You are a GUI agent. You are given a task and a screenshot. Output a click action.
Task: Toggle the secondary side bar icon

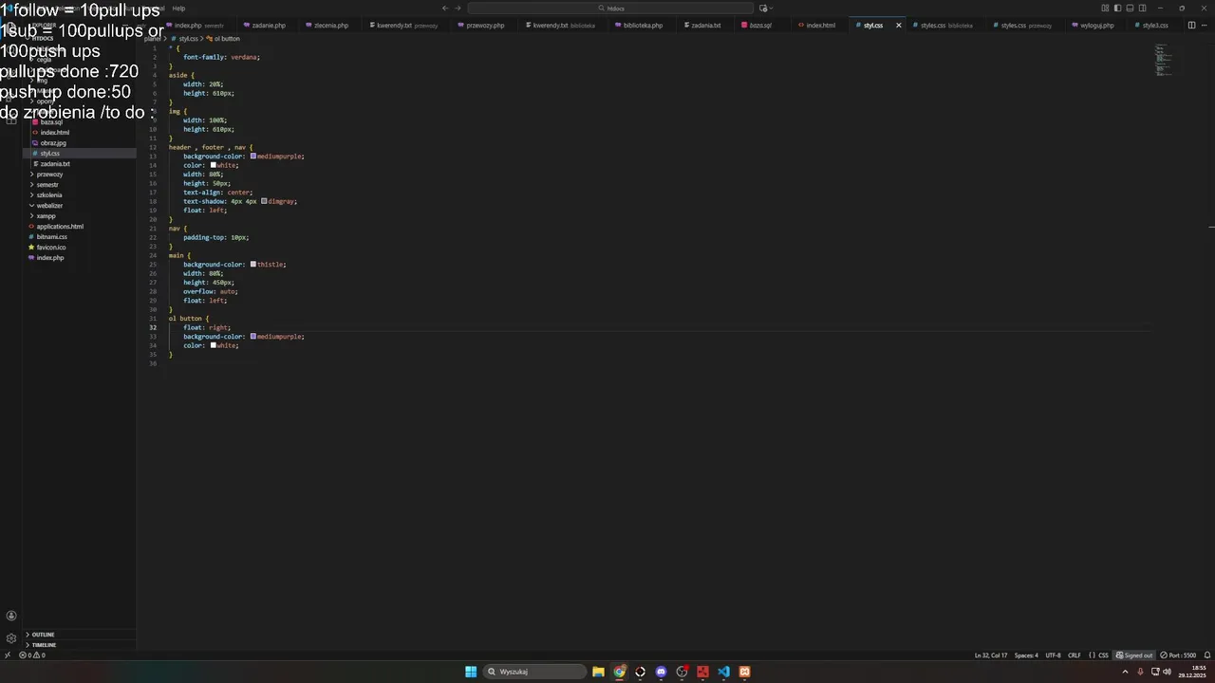[x=1142, y=8]
